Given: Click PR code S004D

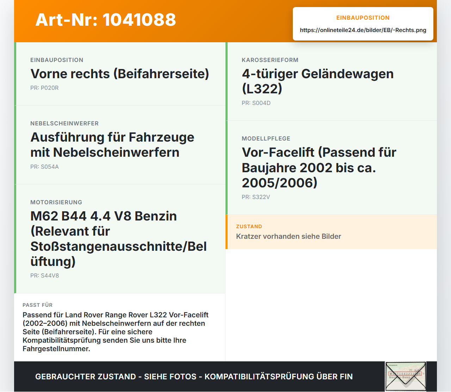Looking at the screenshot, I should (x=256, y=103).
